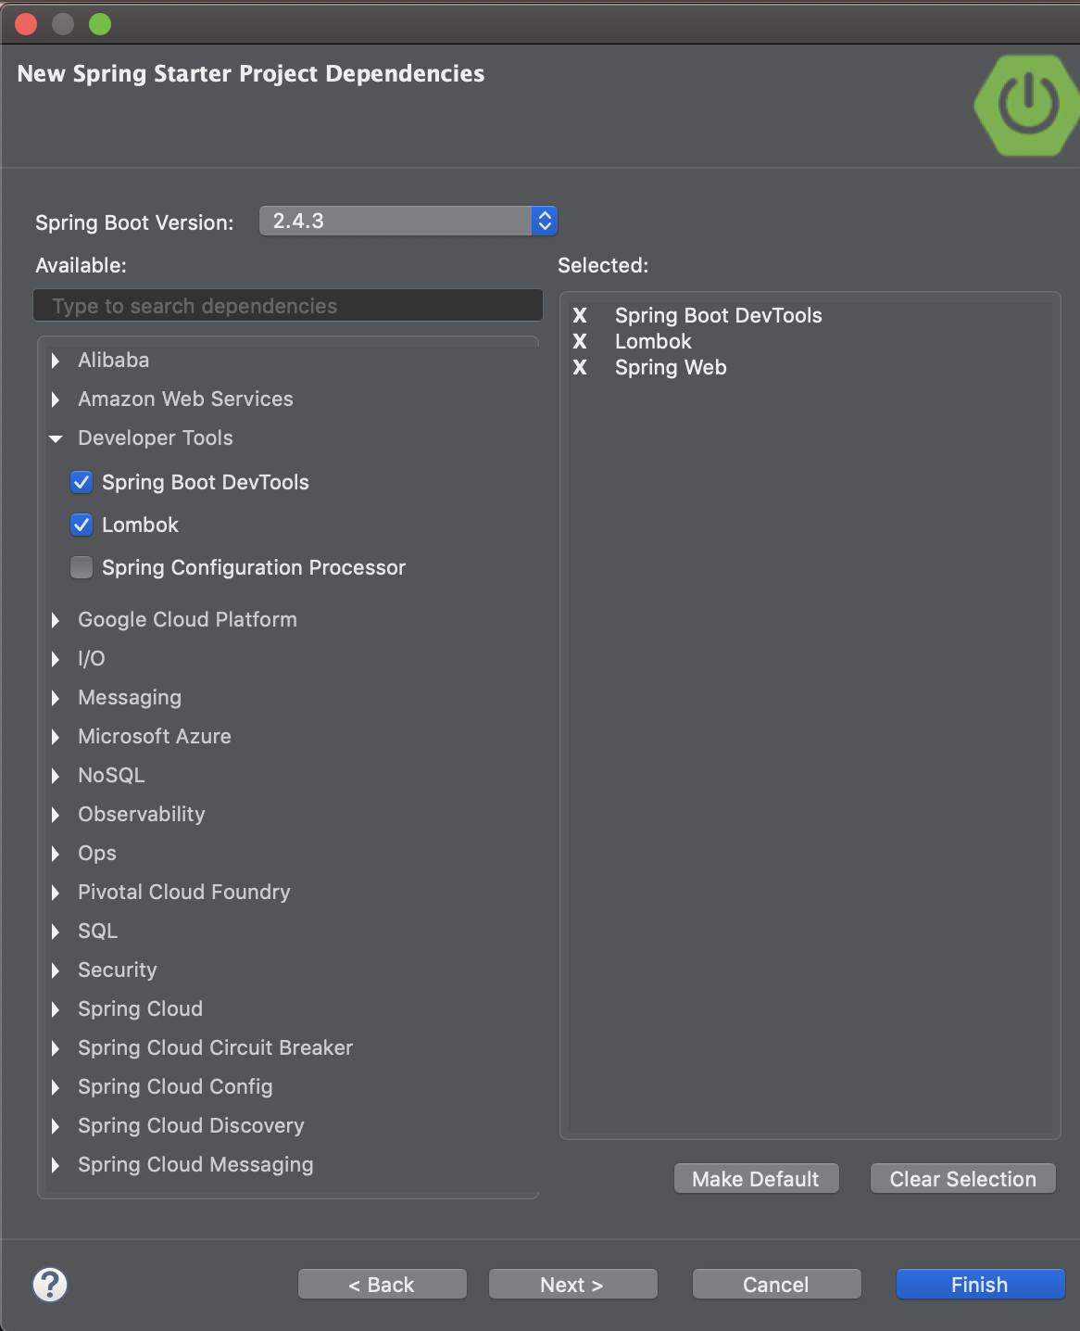Select the Spring Web label in Selected list
The height and width of the screenshot is (1331, 1080).
coord(671,367)
